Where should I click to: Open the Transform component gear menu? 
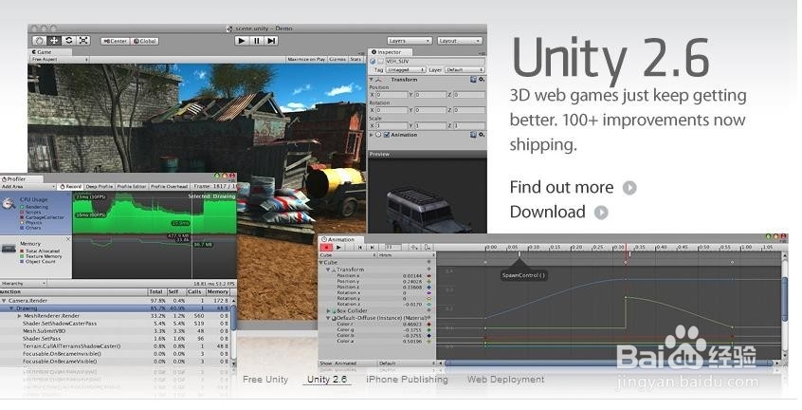tap(482, 80)
